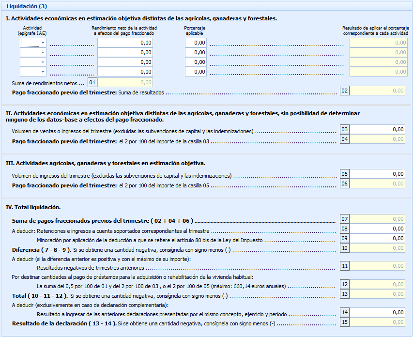Click the first row Rendimiento neto field
The image size is (413, 337).
pyautogui.click(x=125, y=43)
